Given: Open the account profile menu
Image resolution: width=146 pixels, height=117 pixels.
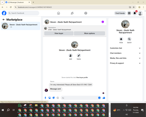Looking at the screenshot, I should pyautogui.click(x=140, y=13).
